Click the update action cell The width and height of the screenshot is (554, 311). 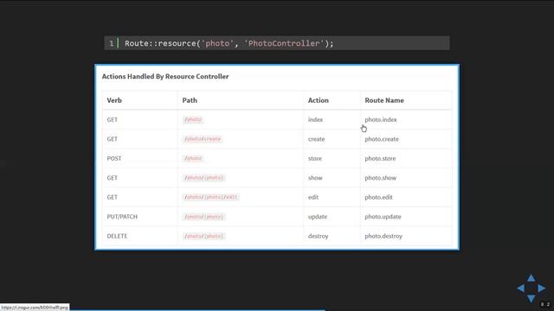[318, 217]
